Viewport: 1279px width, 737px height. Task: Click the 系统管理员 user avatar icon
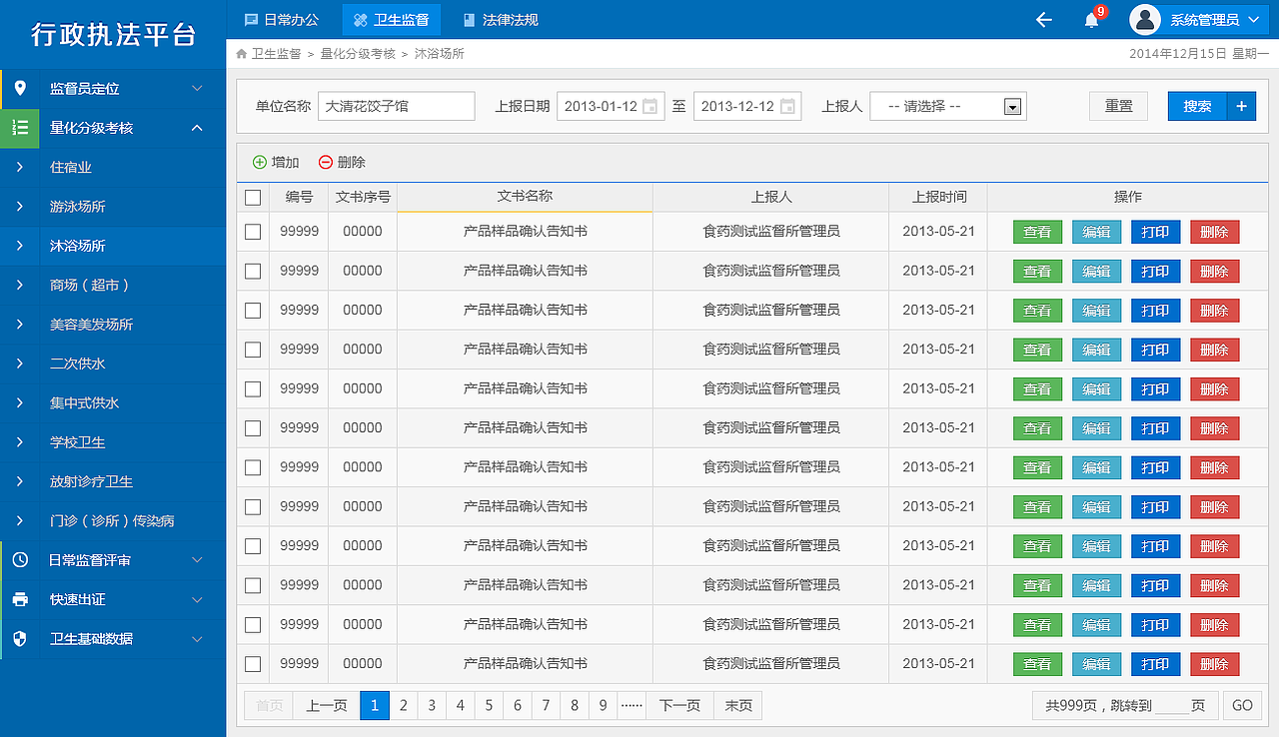(x=1143, y=19)
